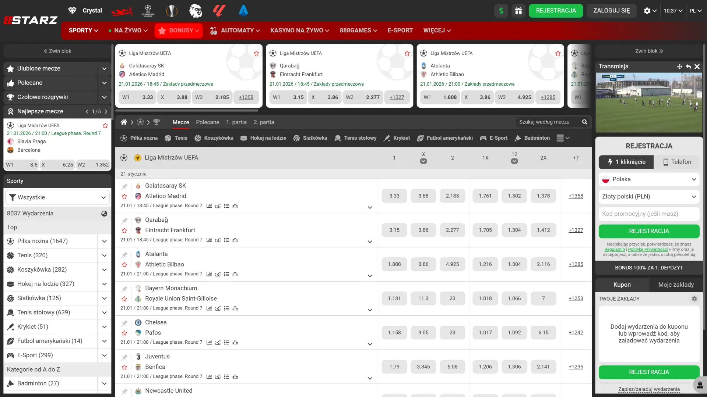This screenshot has height=397, width=707.
Task: Open statistics chart icon for Galatasaray match
Action: point(209,206)
